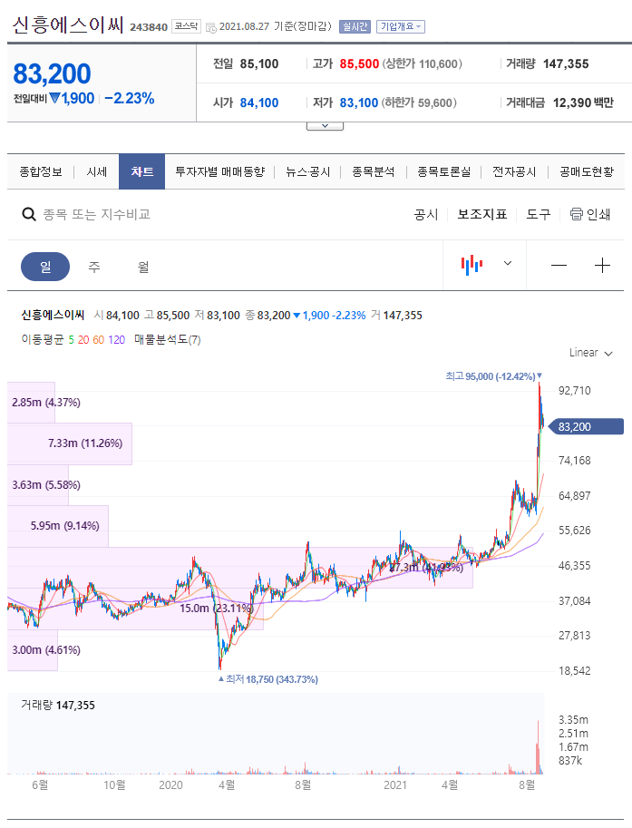Go to the 전자공시 tab
The image size is (632, 828).
coord(514,171)
